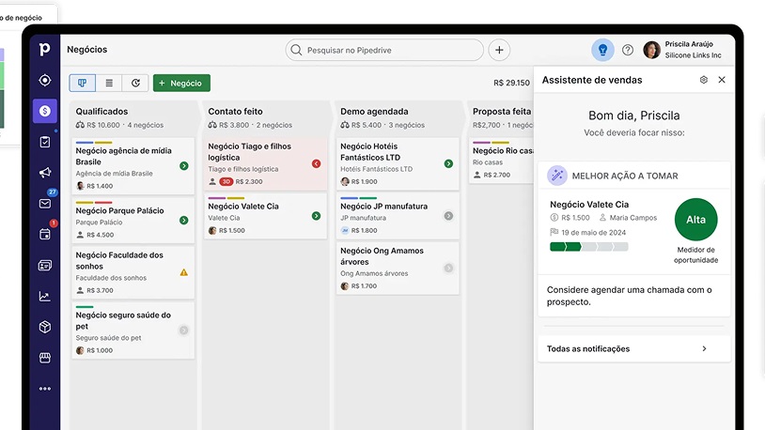Open the Activities calendar icon in the sidebar
Screen dimensions: 765x430
pyautogui.click(x=45, y=235)
